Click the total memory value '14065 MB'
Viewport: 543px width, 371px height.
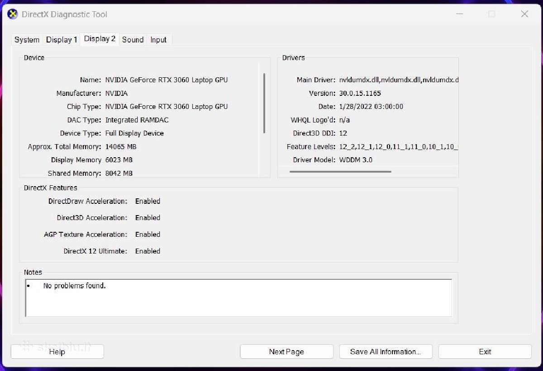(x=121, y=146)
